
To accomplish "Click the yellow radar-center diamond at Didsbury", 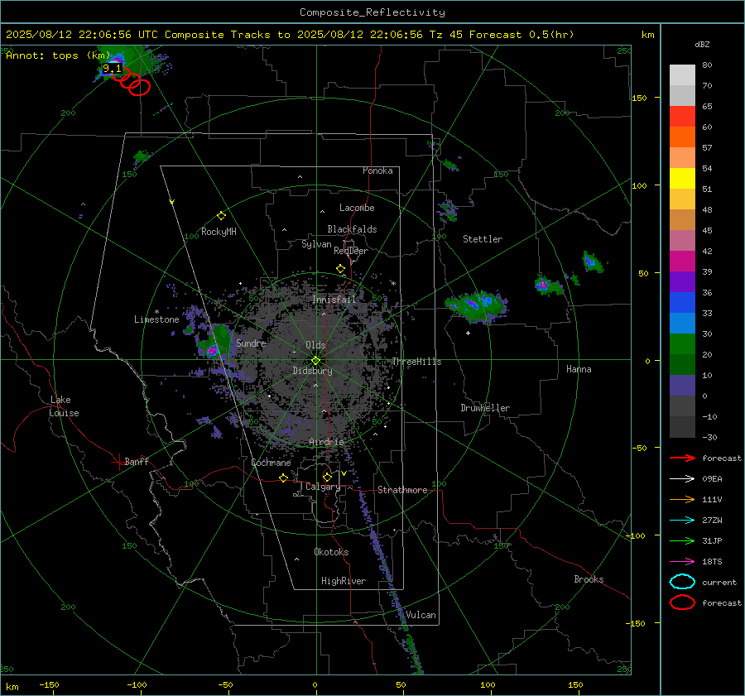I will click(x=316, y=360).
